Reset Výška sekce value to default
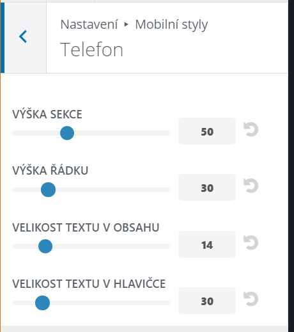This screenshot has width=294, height=332. pos(251,129)
